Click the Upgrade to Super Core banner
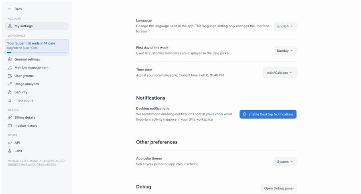 coord(37,48)
